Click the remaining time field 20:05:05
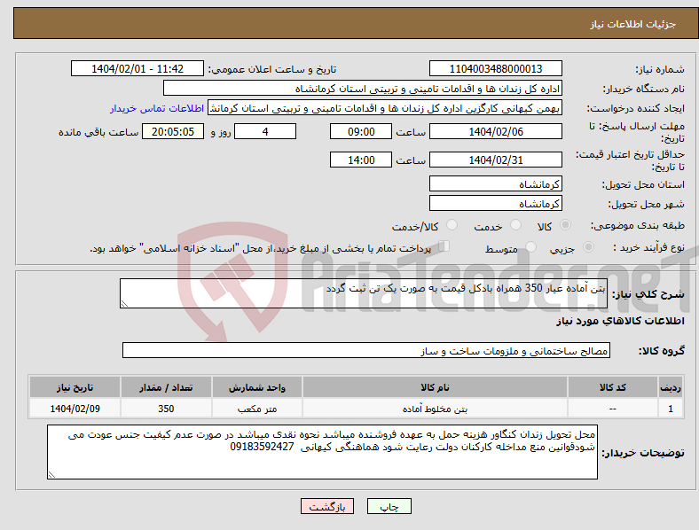This screenshot has width=699, height=530. click(x=173, y=131)
